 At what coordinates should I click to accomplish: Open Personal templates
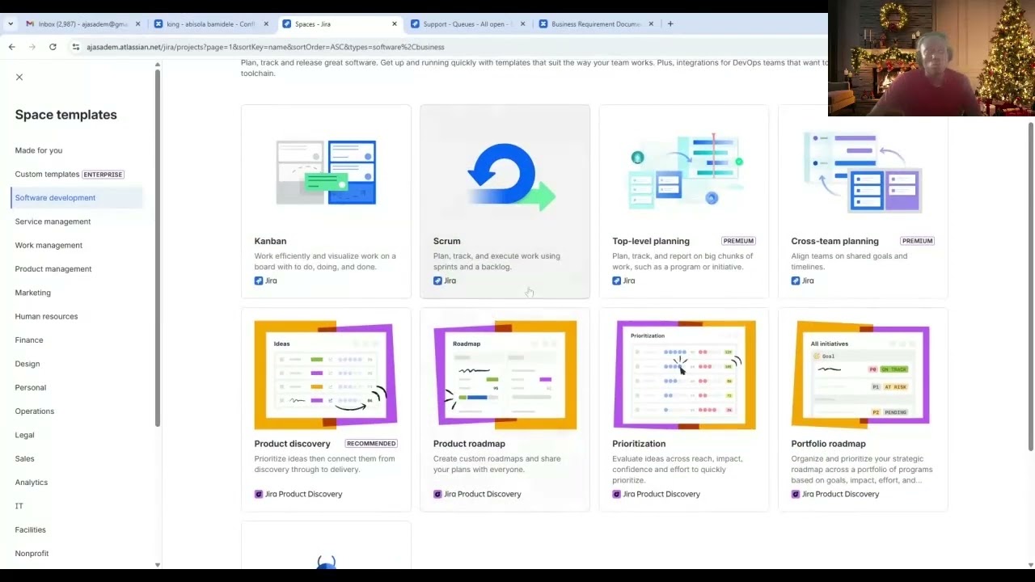coord(31,387)
